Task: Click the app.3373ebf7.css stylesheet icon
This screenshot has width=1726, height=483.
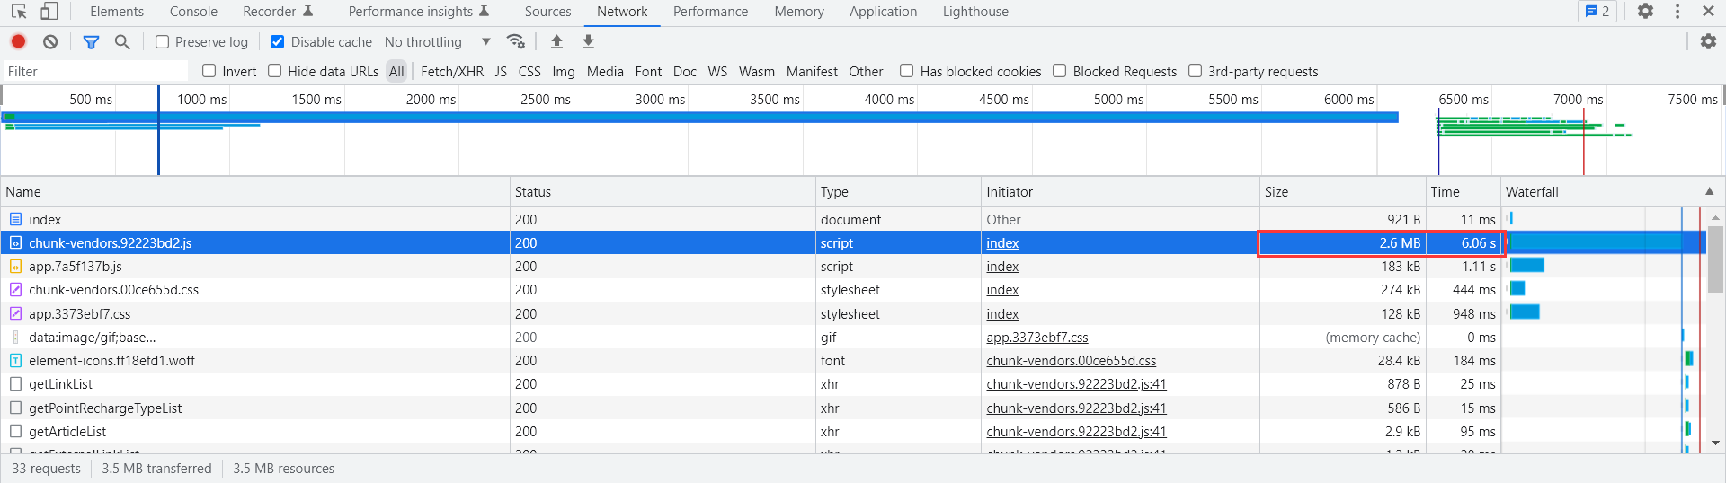Action: tap(15, 313)
